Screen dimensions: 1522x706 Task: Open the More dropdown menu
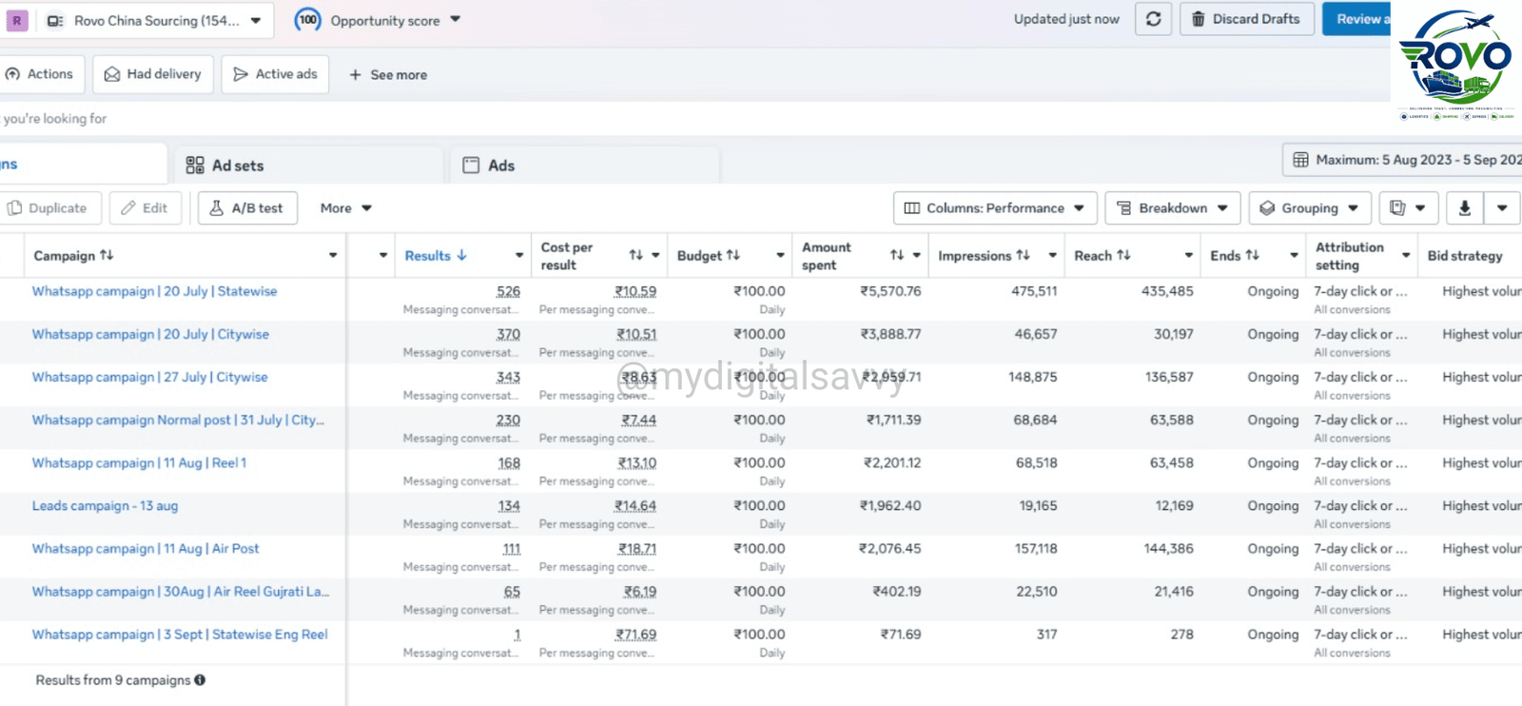pos(345,208)
